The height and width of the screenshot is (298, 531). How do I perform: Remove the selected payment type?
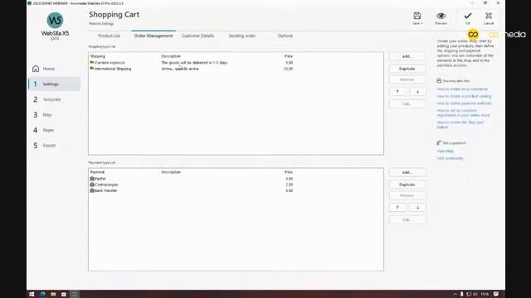coord(407,195)
